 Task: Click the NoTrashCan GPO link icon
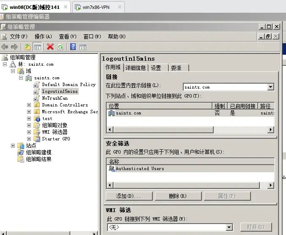point(36,98)
